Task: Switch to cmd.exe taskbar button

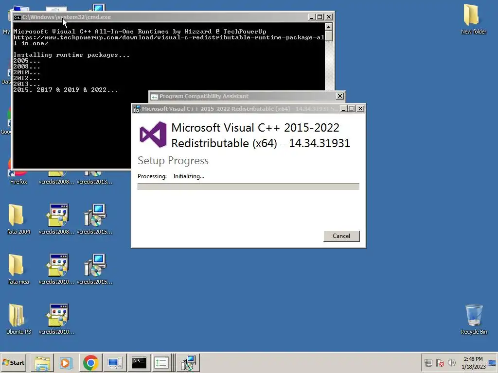Action: click(139, 363)
